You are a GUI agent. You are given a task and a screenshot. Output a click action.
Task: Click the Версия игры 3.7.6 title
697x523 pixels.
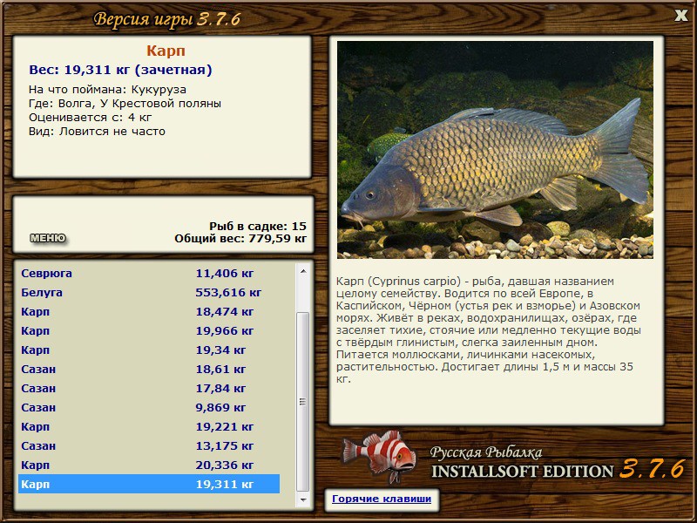coord(167,19)
